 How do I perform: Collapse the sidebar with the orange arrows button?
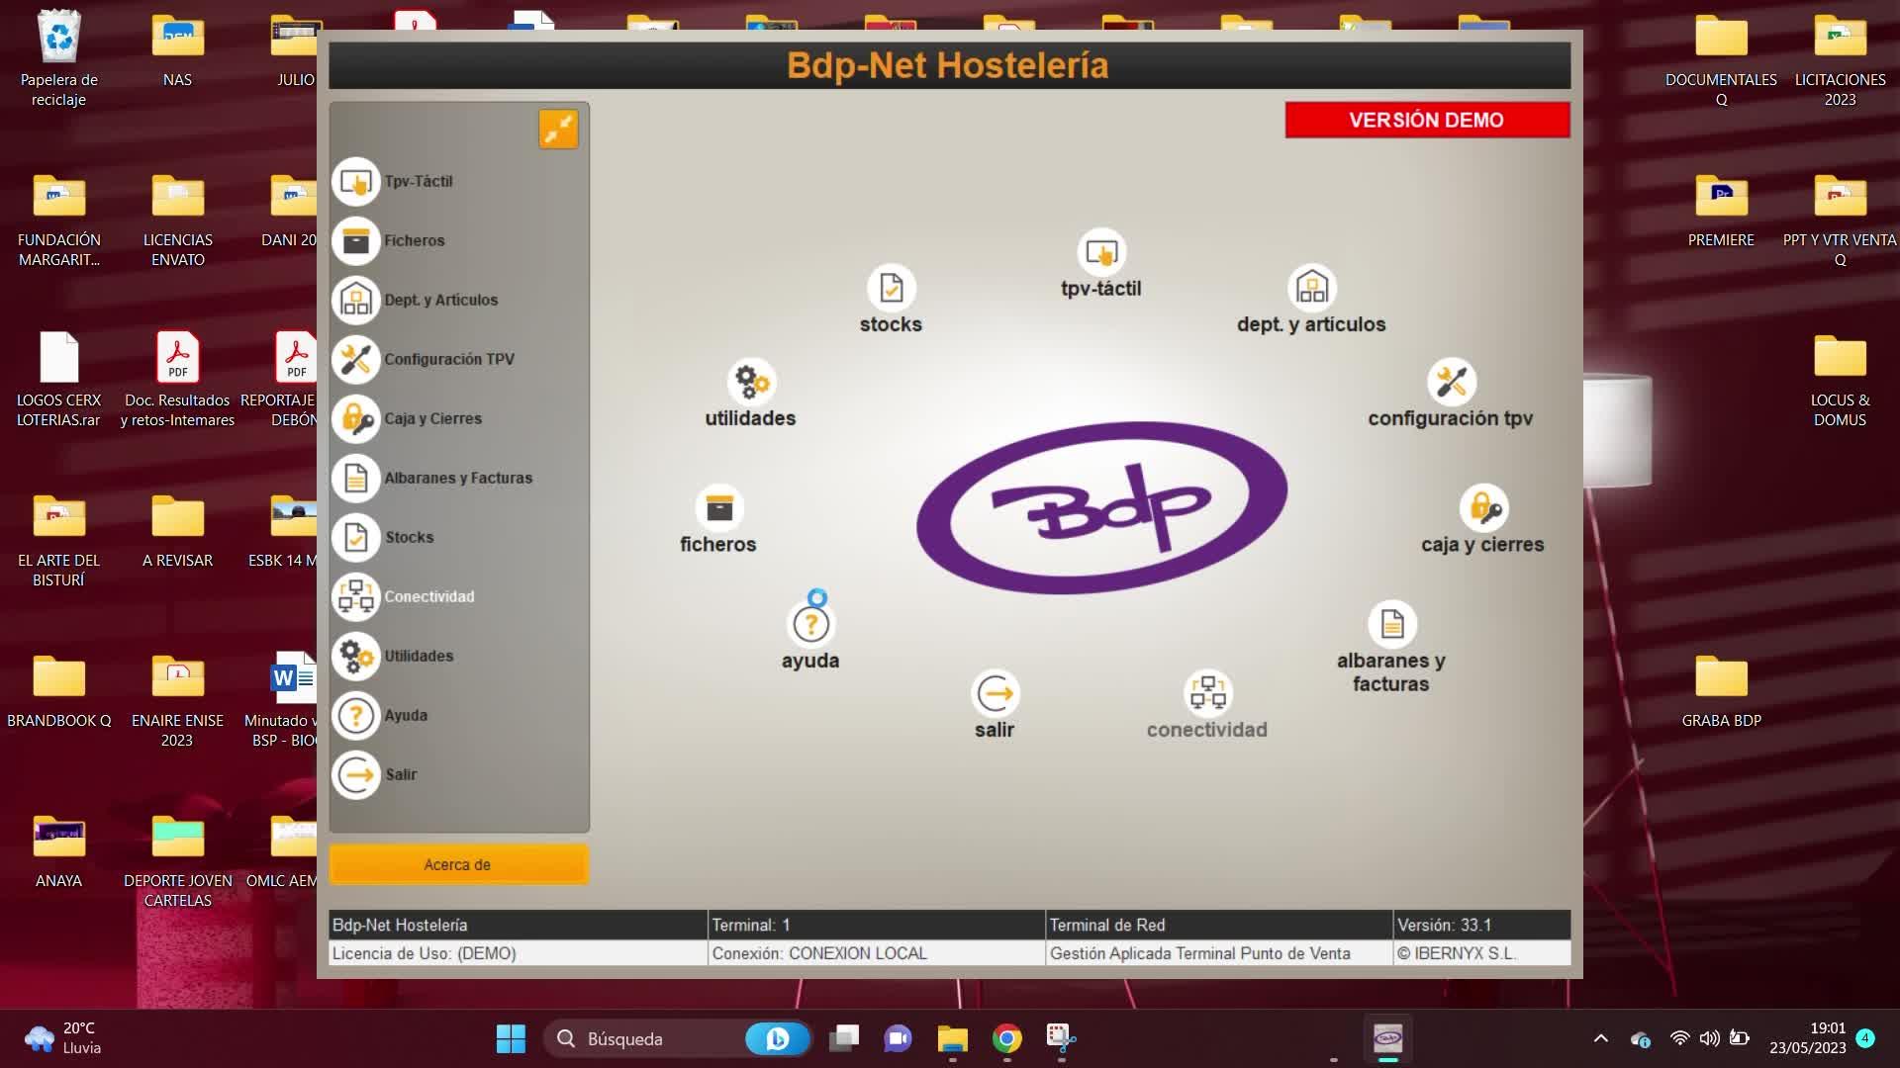[558, 130]
